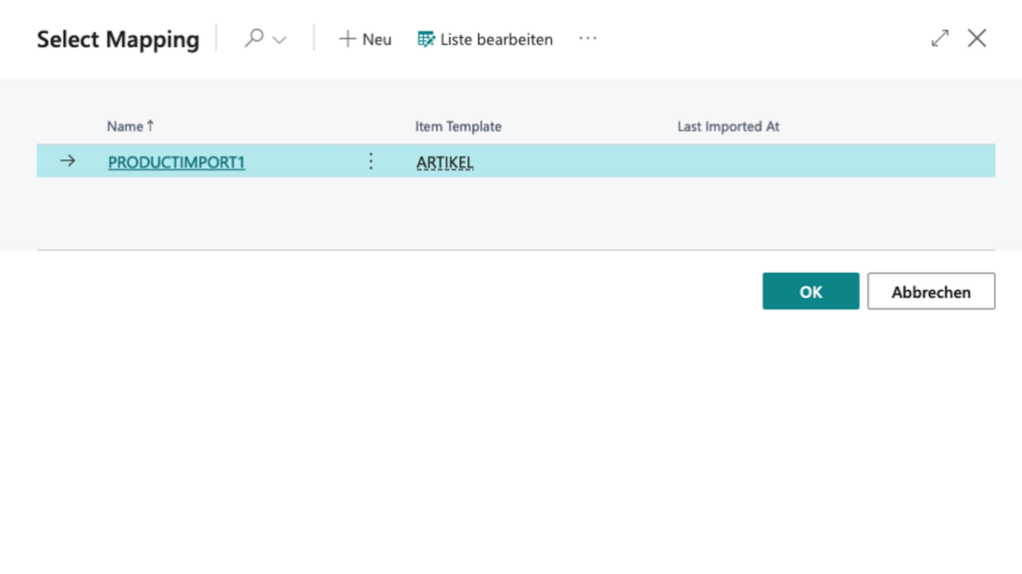Open the more options ellipsis menu

[587, 39]
